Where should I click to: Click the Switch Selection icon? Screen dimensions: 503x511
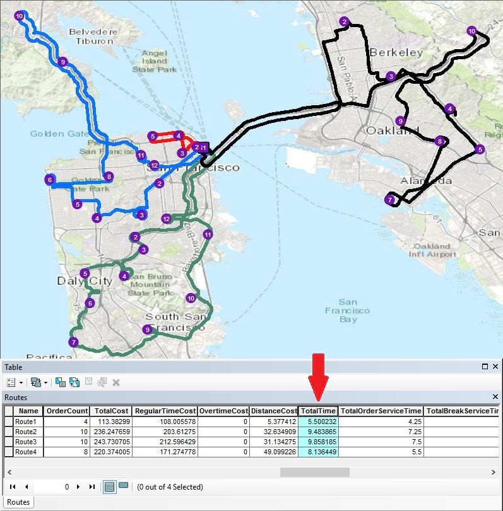pos(74,382)
